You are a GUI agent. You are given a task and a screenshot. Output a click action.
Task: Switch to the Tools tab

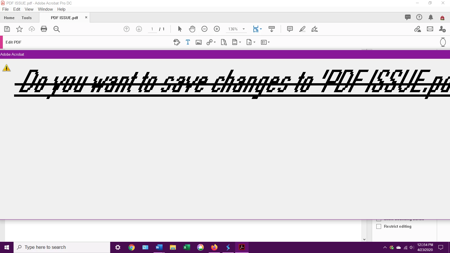(27, 18)
